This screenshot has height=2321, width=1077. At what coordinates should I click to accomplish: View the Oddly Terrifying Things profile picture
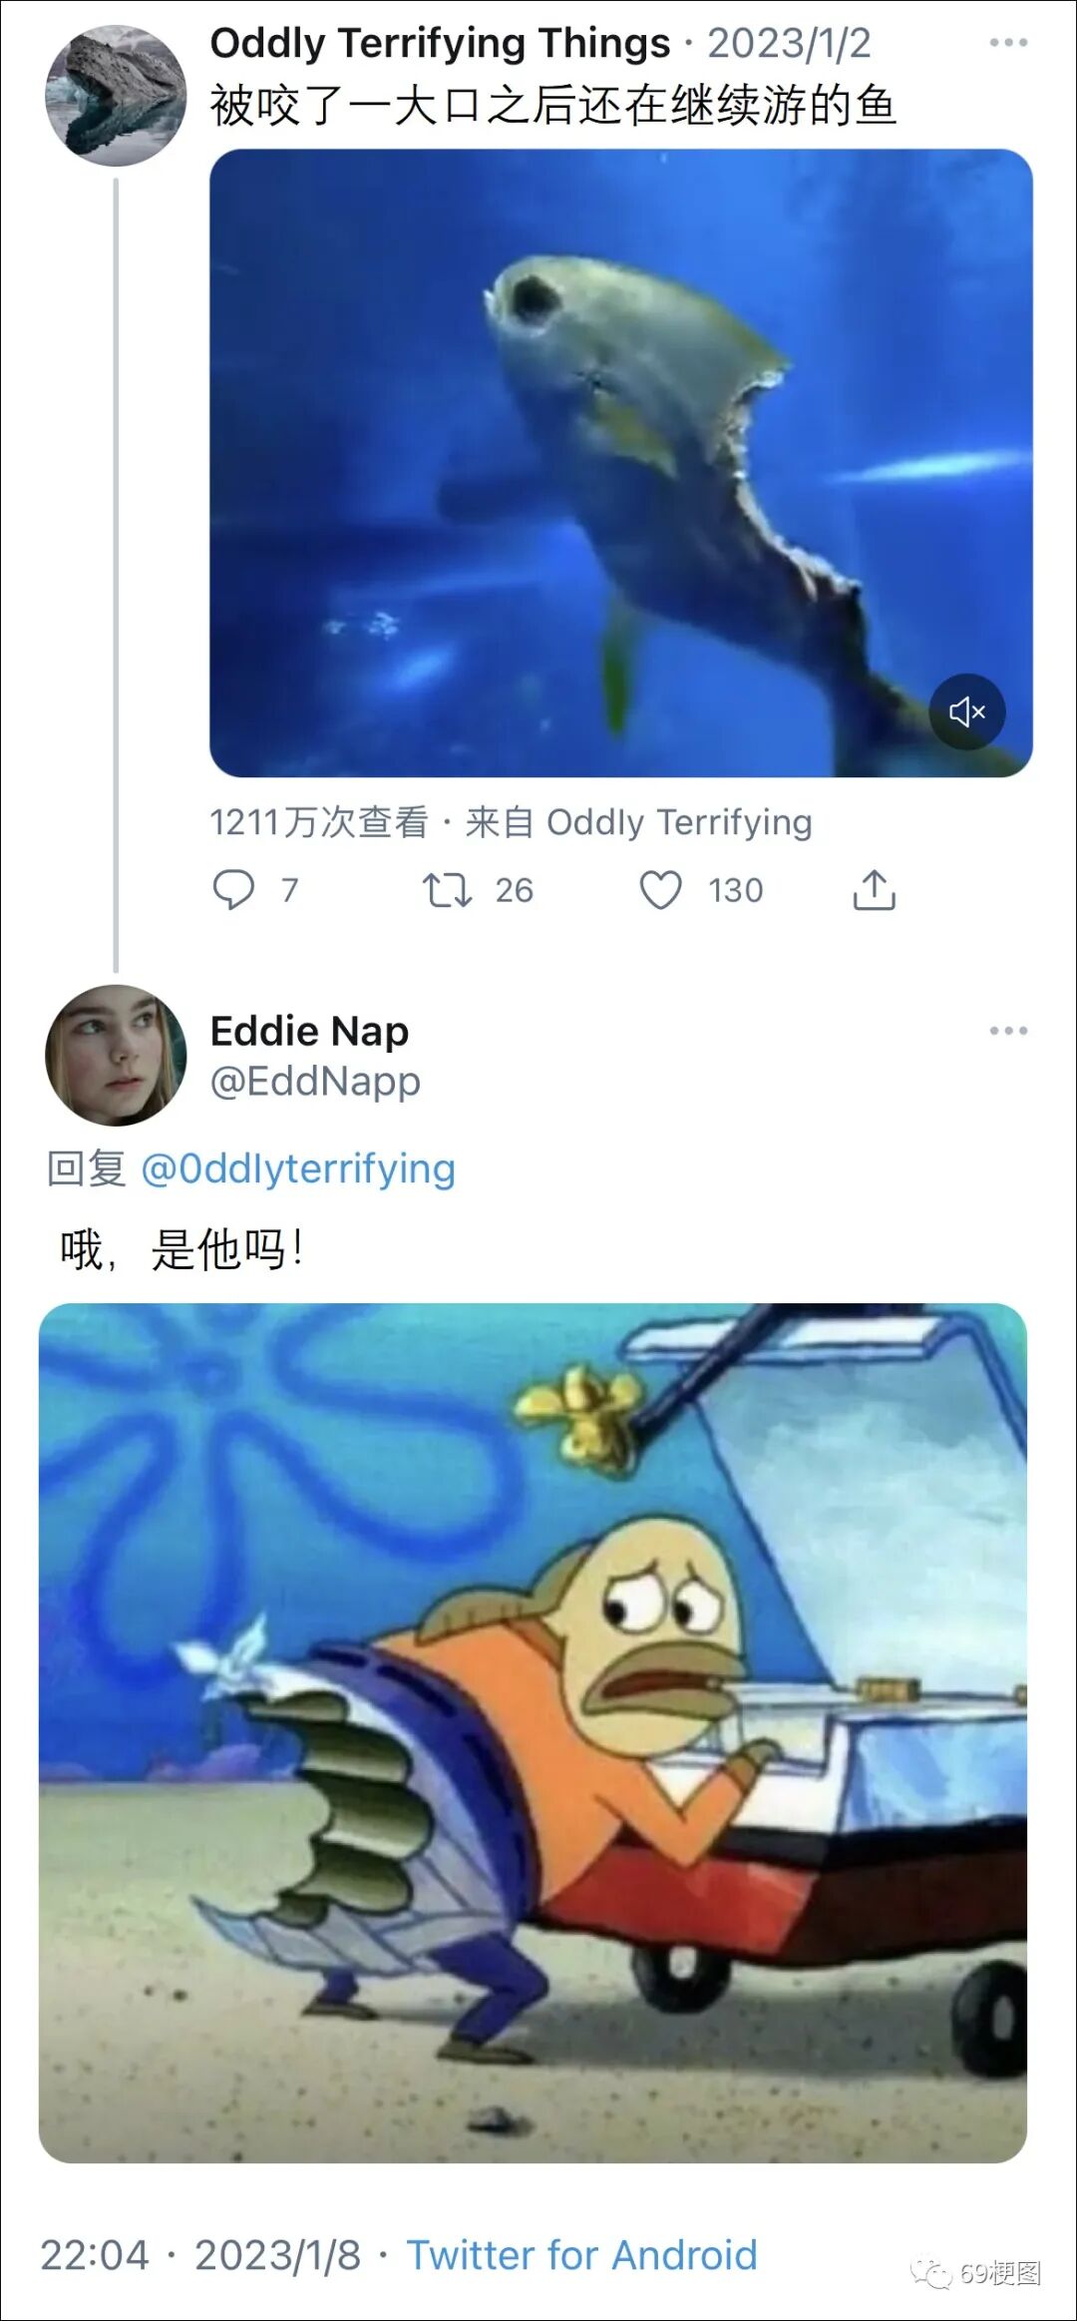116,95
